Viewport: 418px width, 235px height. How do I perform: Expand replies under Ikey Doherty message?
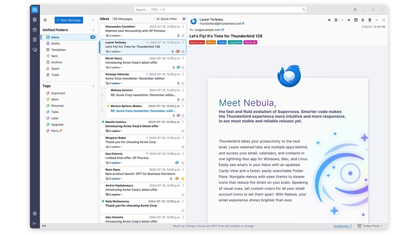click(x=114, y=163)
